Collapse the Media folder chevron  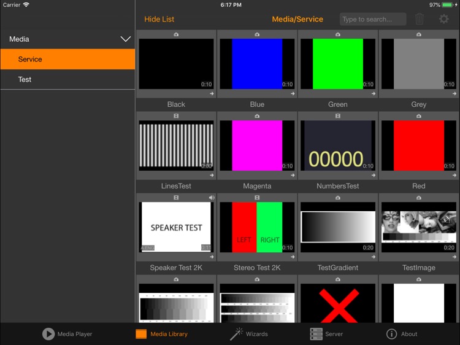(126, 39)
